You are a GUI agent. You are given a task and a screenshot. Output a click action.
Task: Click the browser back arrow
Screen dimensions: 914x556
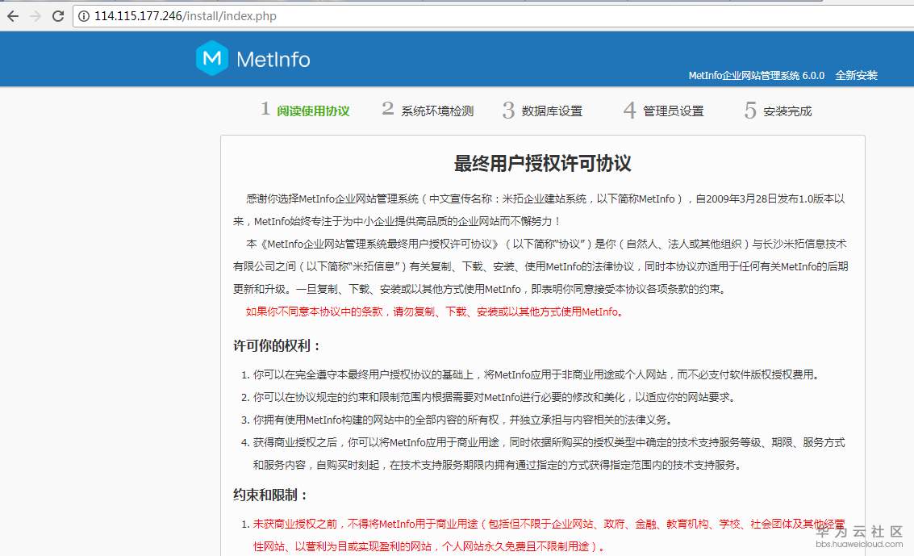click(x=12, y=15)
